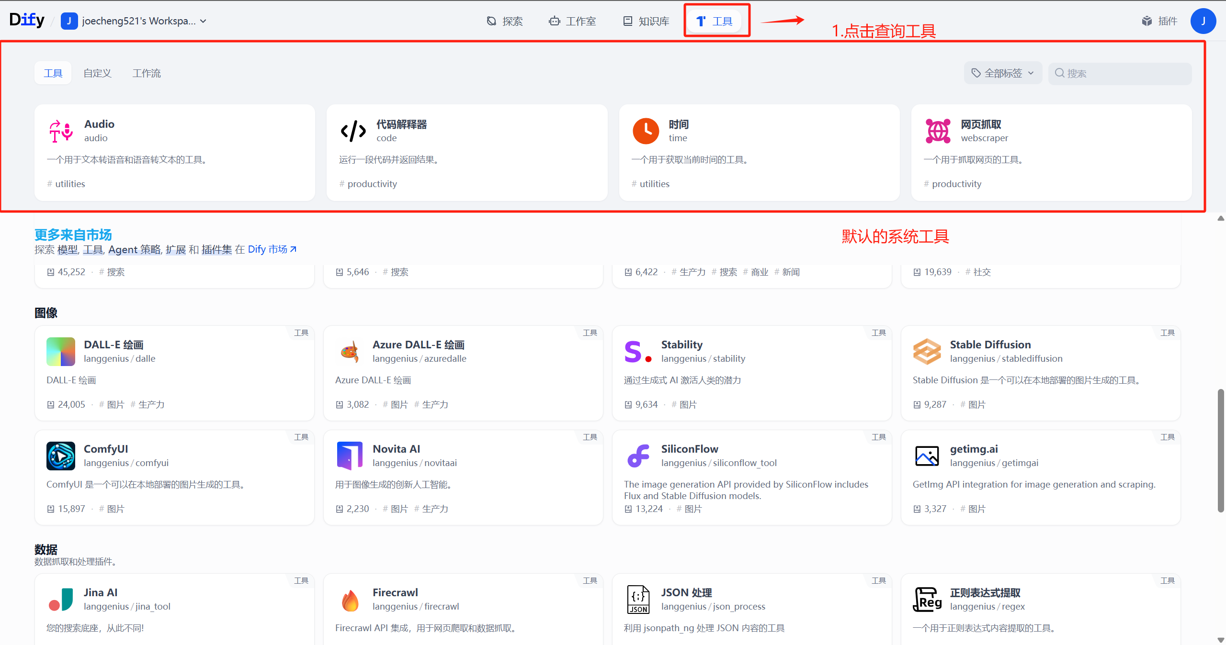1226x645 pixels.
Task: Click the Agent 策略 marketplace link
Action: click(134, 249)
